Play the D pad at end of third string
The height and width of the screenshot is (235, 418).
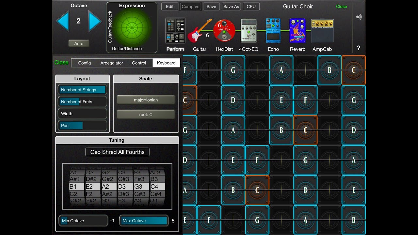tap(354, 130)
